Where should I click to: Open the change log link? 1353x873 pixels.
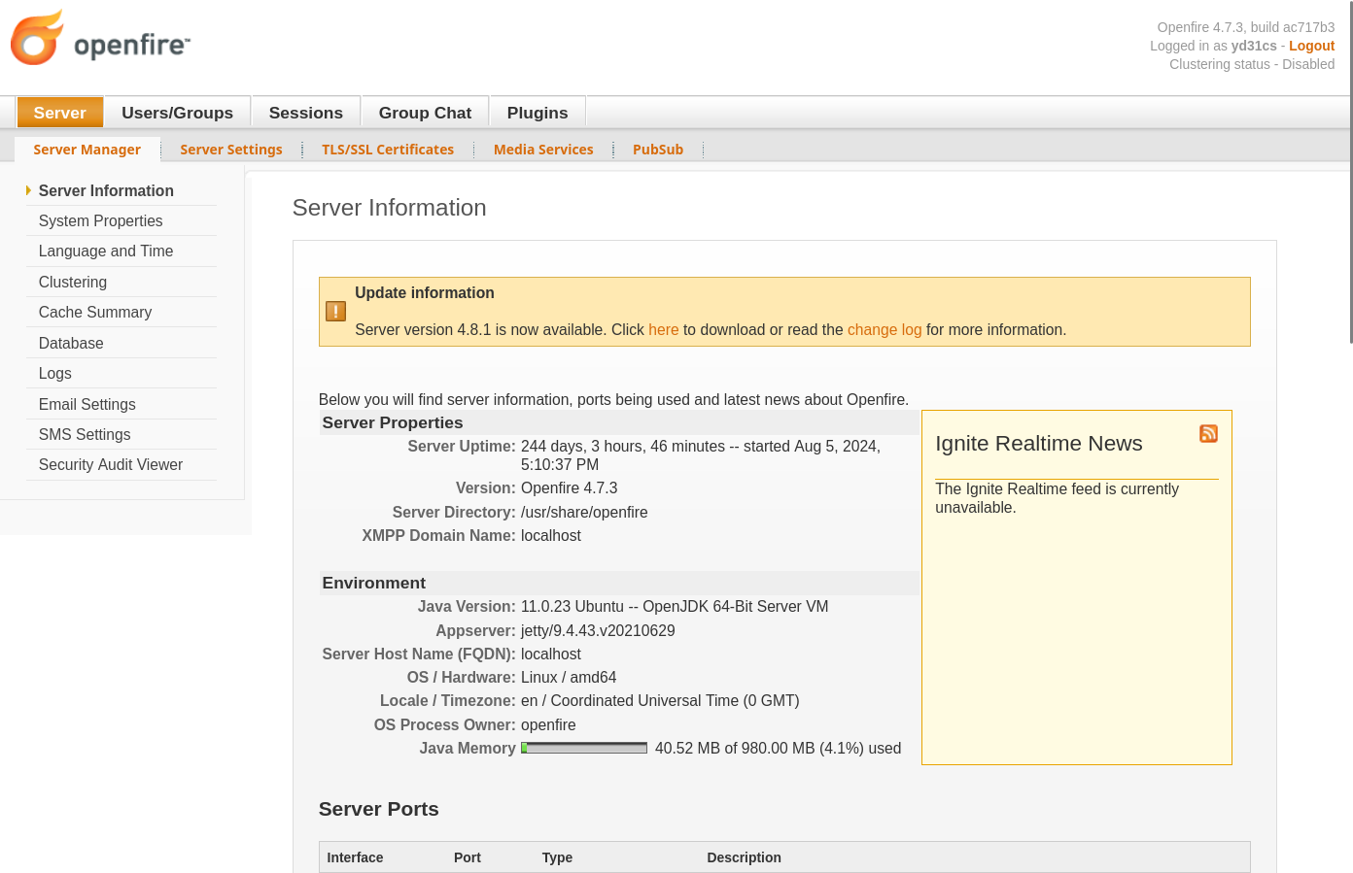coord(885,330)
